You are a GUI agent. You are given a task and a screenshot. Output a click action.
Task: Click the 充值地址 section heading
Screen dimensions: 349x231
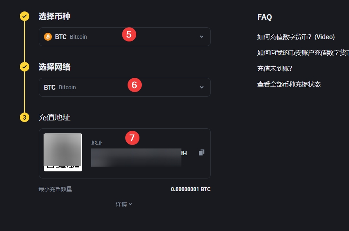[54, 117]
